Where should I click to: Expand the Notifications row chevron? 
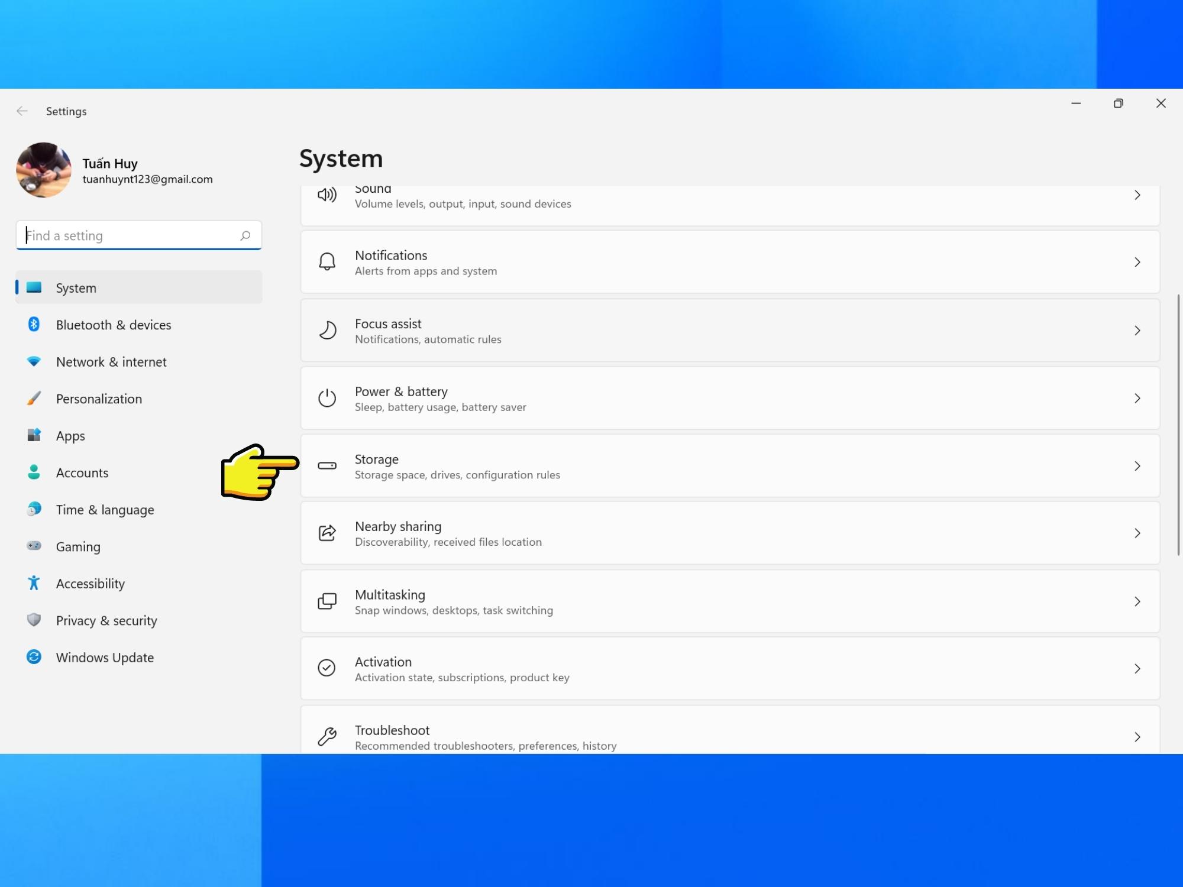coord(1137,262)
